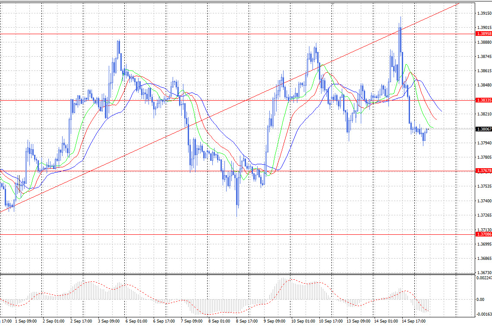Click the 14 Sep 17:00 time label
492x326 pixels.
click(x=413, y=321)
